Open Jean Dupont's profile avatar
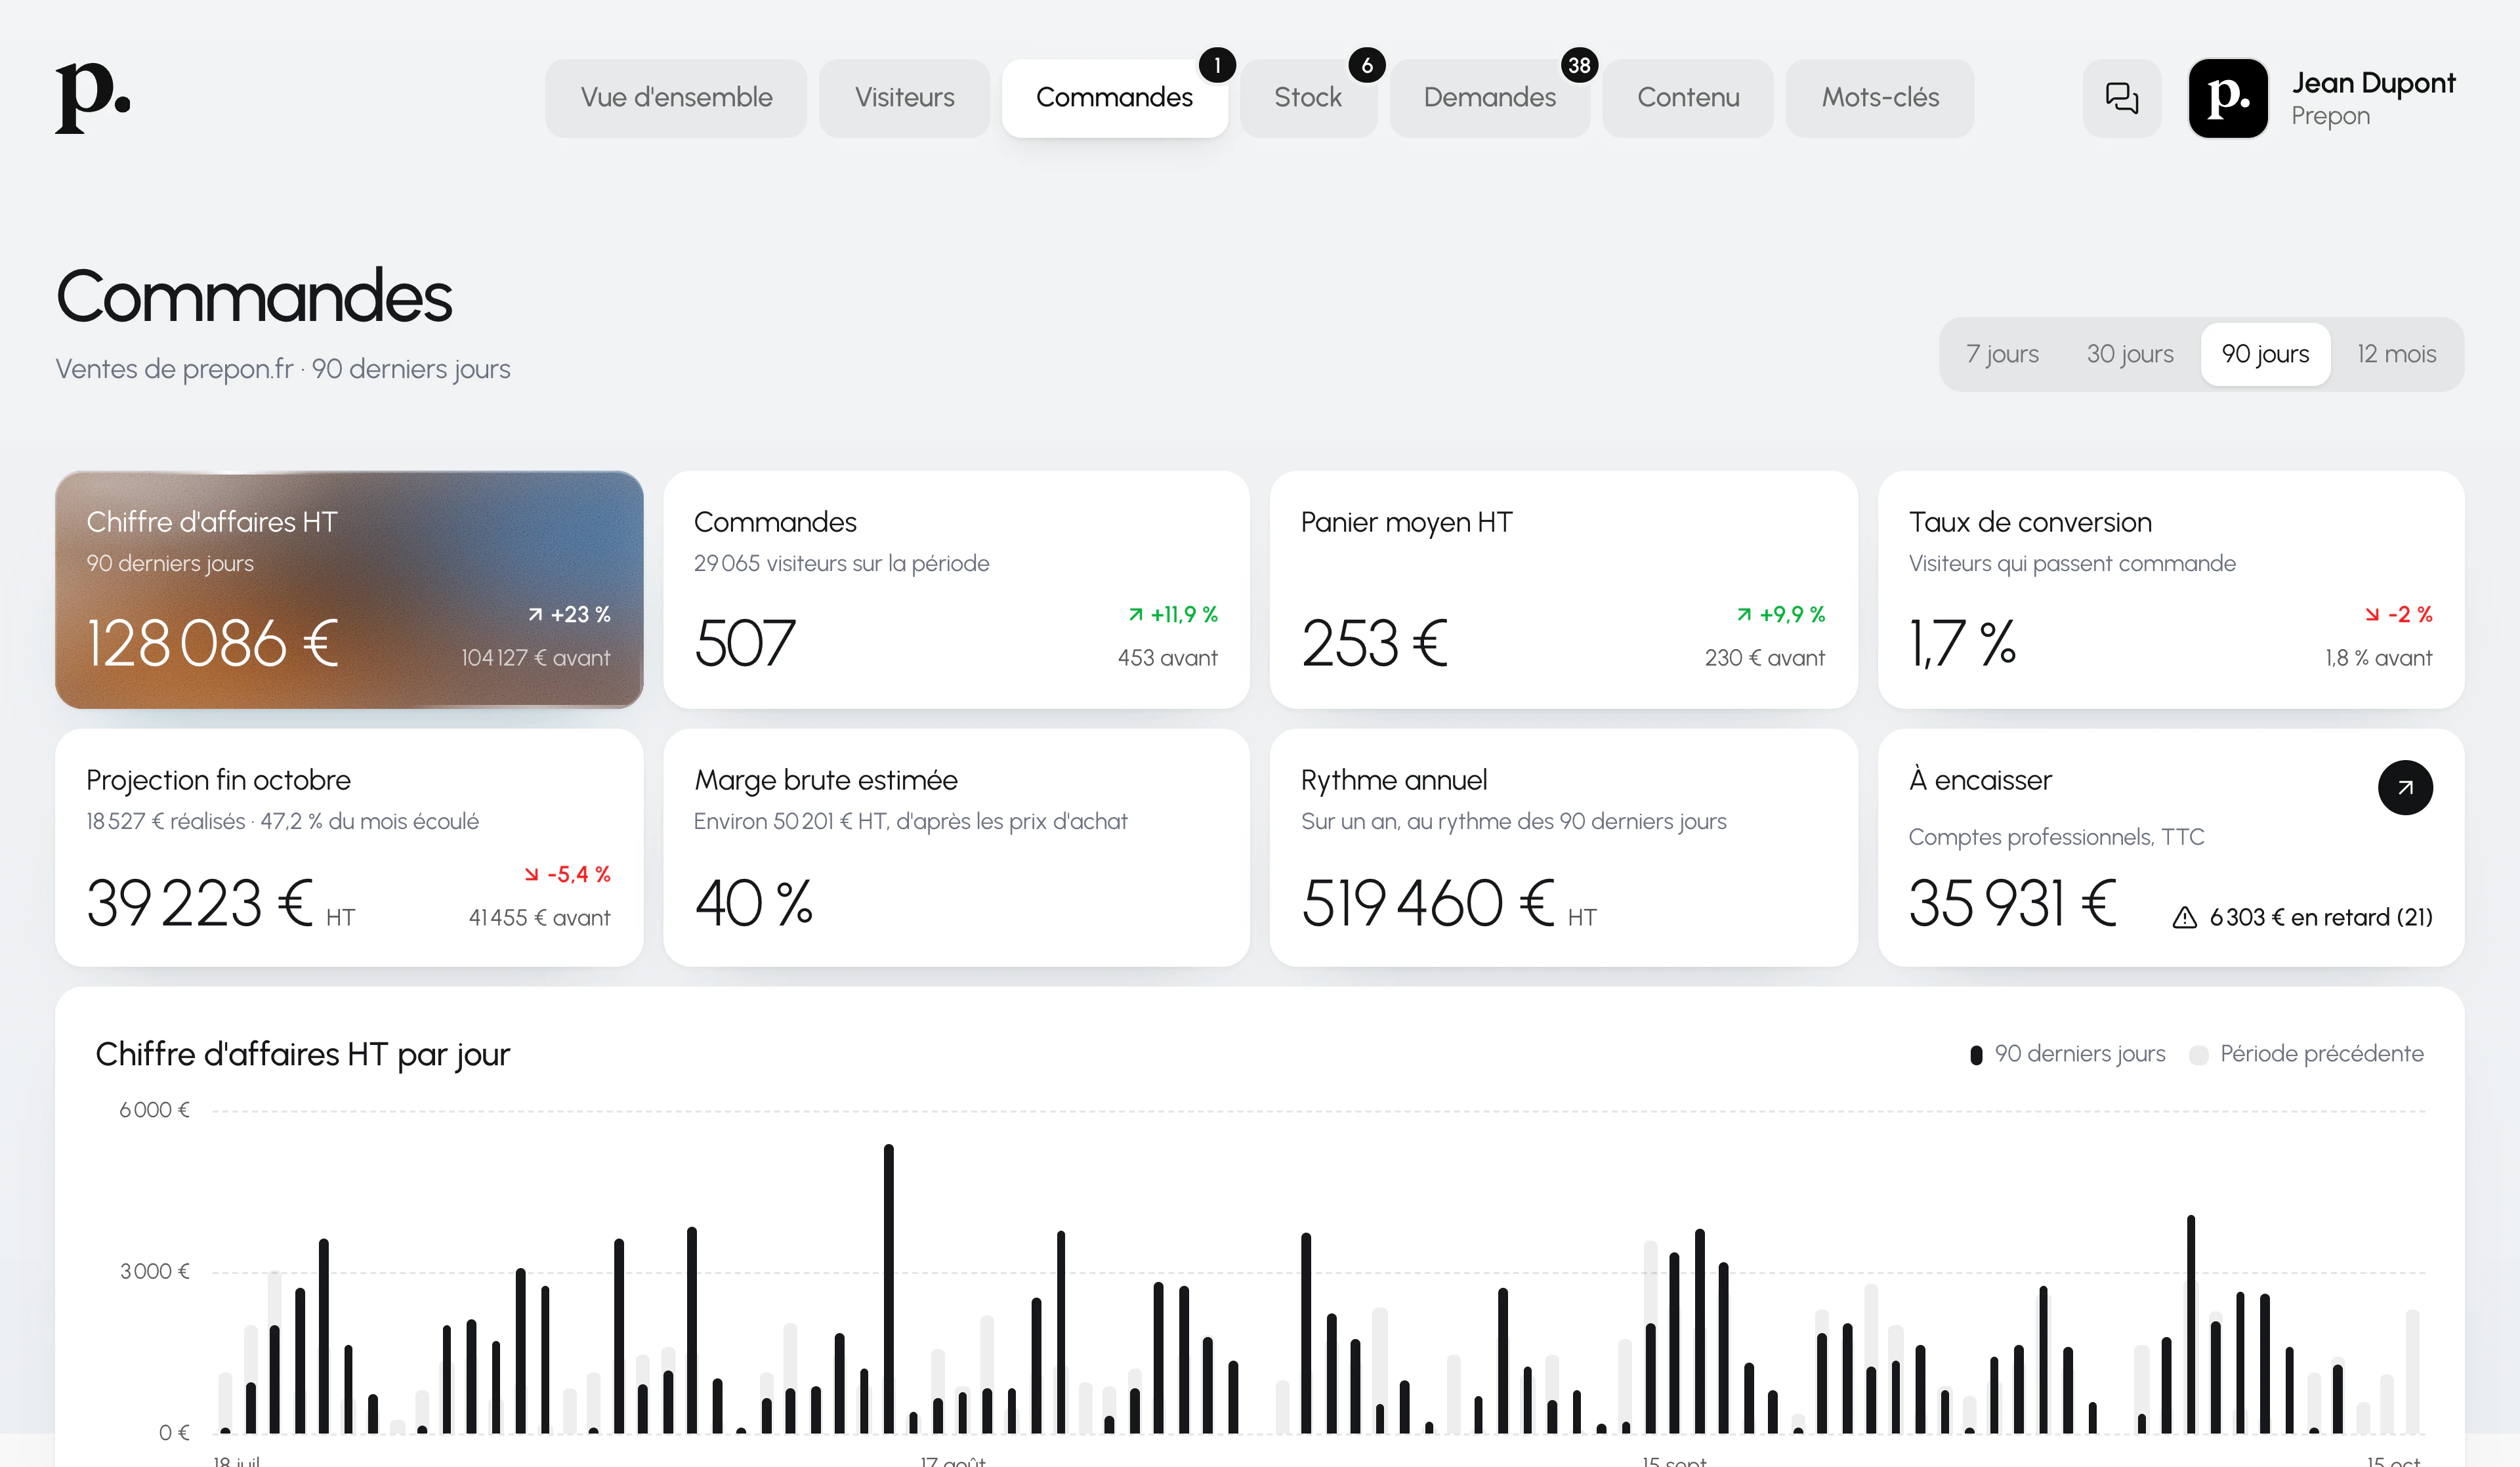 (x=2228, y=98)
